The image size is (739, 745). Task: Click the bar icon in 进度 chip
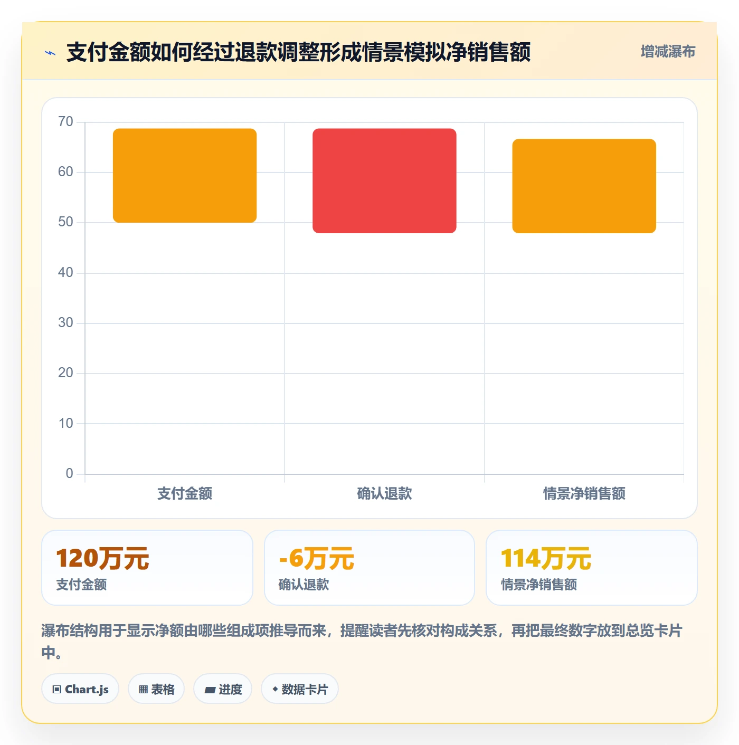point(210,690)
